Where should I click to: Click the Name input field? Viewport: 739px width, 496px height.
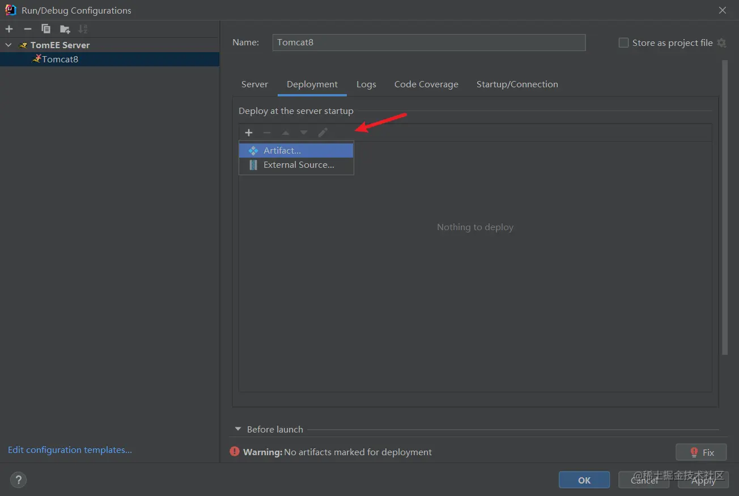[x=428, y=43]
